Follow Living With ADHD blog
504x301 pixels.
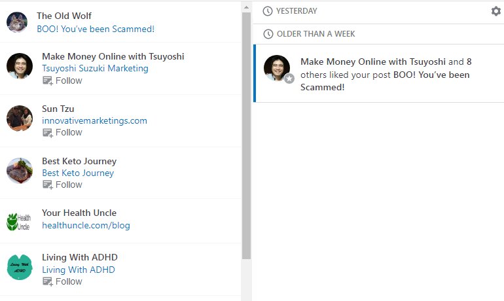(x=63, y=281)
